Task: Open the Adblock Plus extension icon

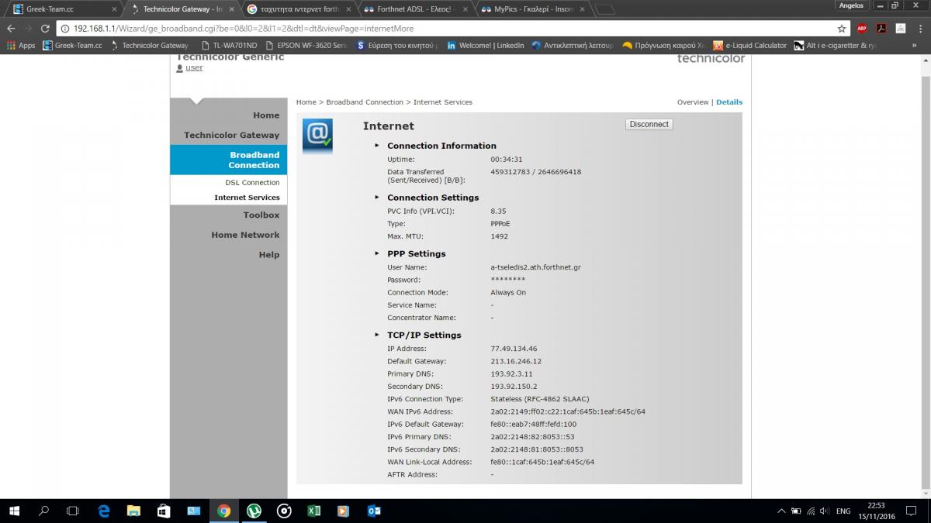Action: [862, 28]
